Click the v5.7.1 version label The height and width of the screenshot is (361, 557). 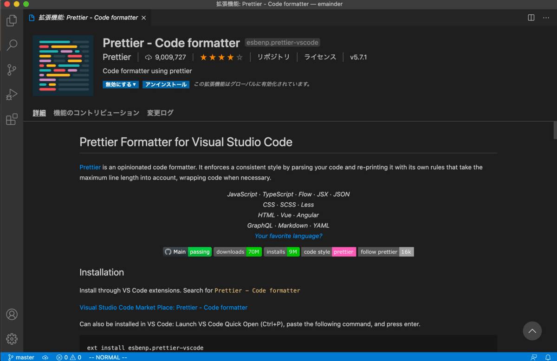tap(358, 58)
